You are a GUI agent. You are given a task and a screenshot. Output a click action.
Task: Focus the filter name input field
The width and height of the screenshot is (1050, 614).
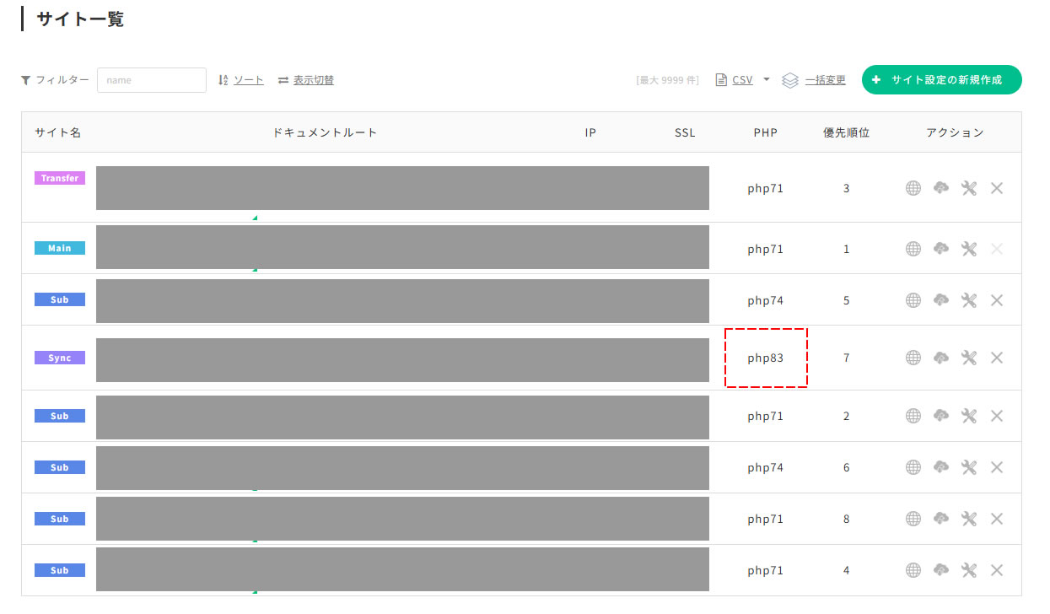click(152, 80)
